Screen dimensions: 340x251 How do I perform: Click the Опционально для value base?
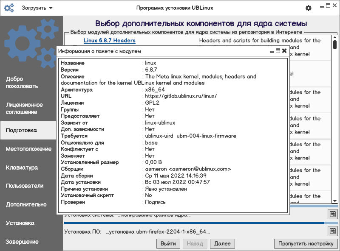point(151,142)
